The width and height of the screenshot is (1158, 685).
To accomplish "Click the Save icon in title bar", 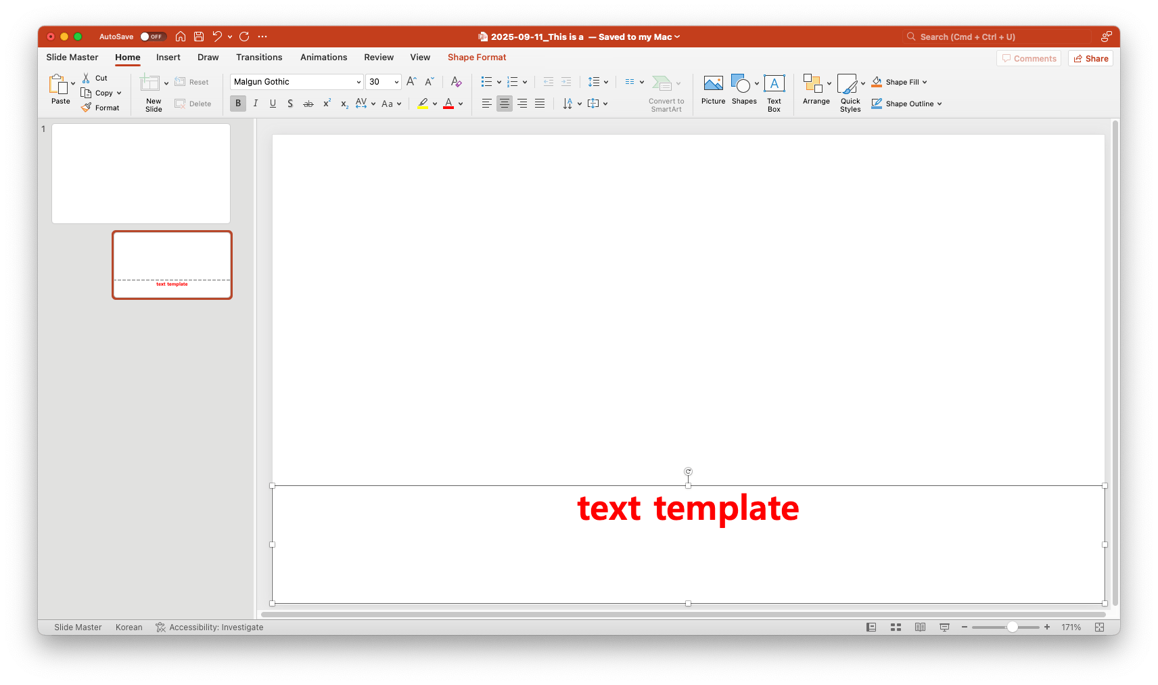I will (x=199, y=37).
